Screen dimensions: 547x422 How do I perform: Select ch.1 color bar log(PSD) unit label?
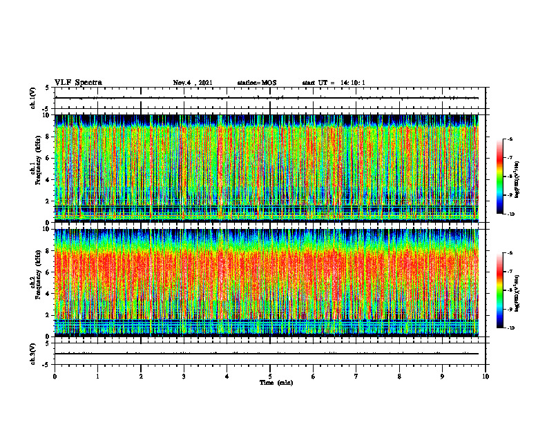point(517,180)
